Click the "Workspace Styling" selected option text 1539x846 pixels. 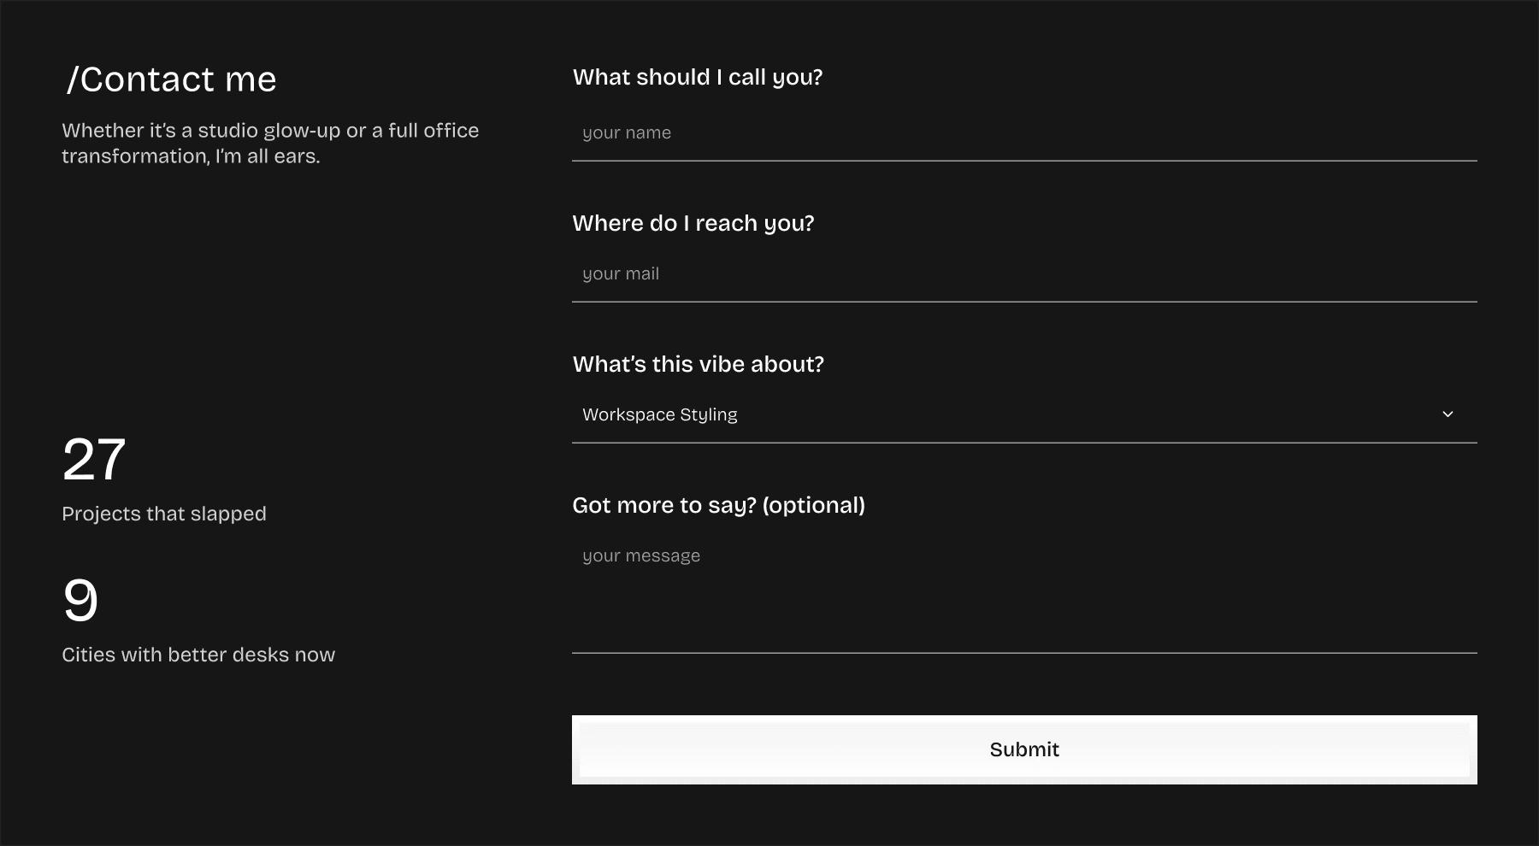pos(659,414)
